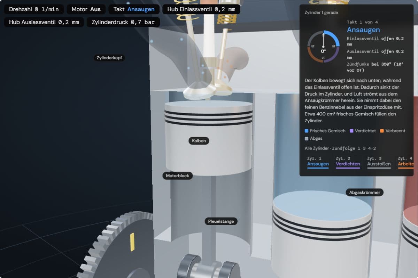Switch to the Zyl. 2 Verdichten tab
The height and width of the screenshot is (278, 418).
348,162
